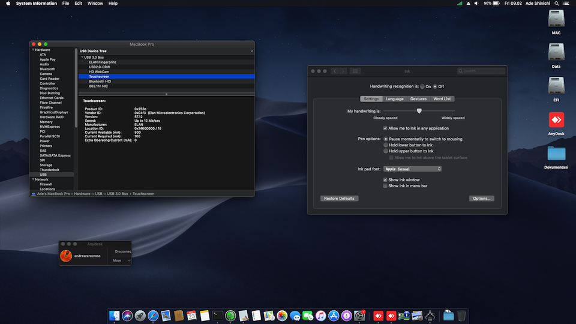
Task: Switch to the Word List tab
Action: 442,99
